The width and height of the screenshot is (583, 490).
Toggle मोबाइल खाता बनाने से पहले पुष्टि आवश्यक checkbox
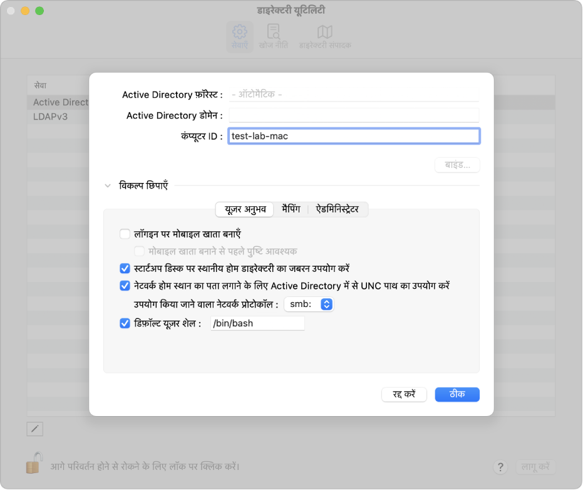140,251
